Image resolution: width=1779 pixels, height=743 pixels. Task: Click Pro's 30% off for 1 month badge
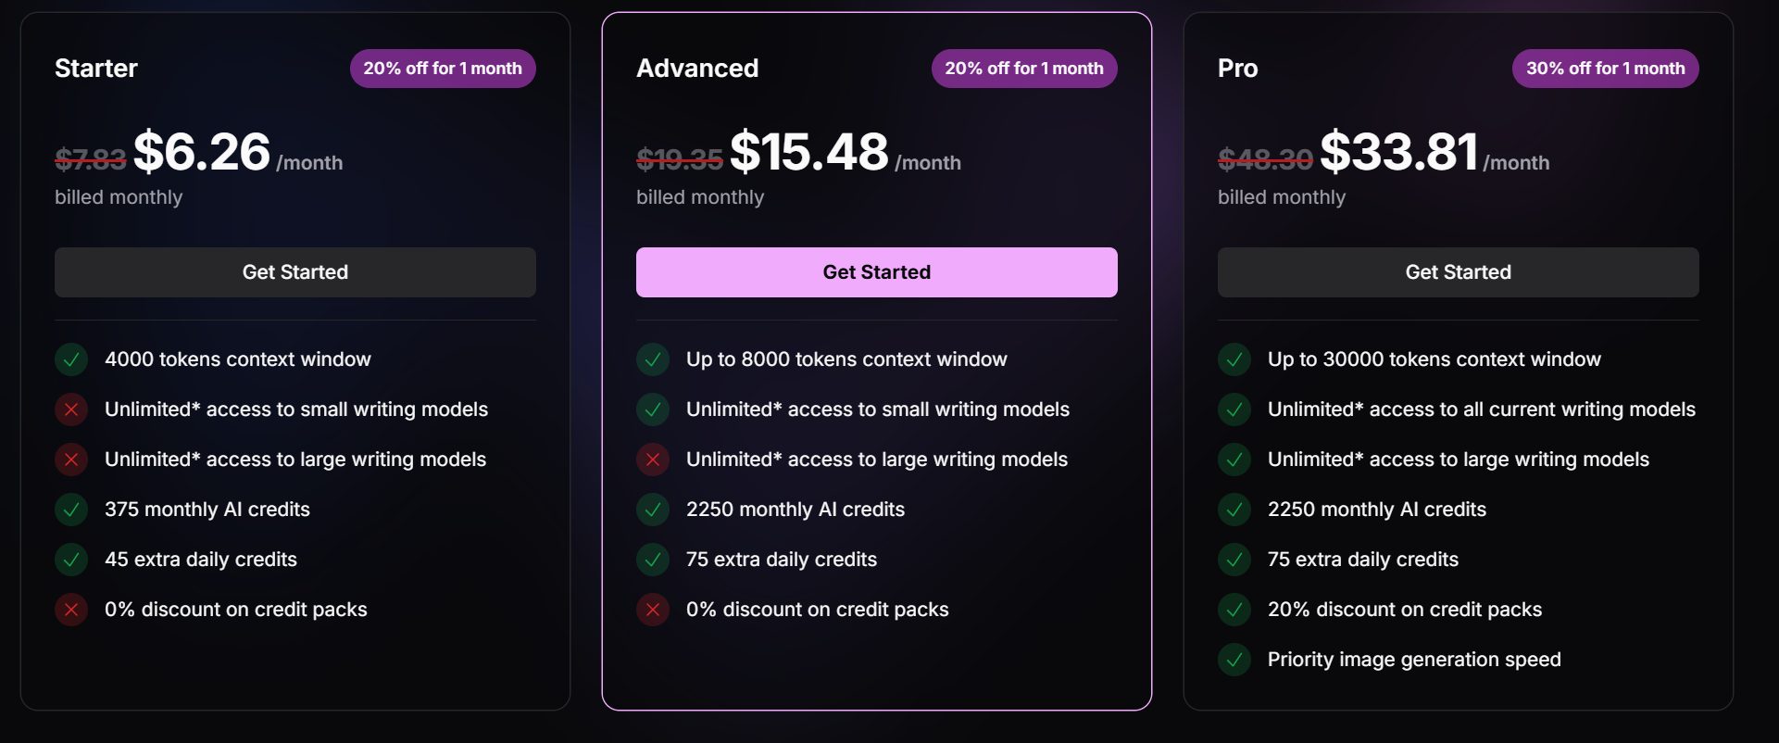[x=1606, y=69]
